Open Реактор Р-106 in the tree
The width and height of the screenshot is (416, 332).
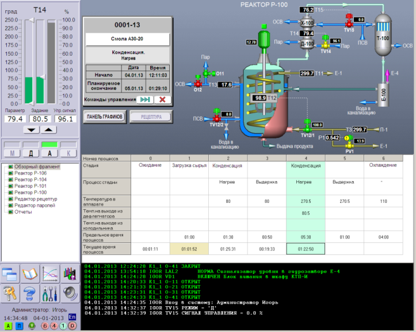pyautogui.click(x=30, y=173)
